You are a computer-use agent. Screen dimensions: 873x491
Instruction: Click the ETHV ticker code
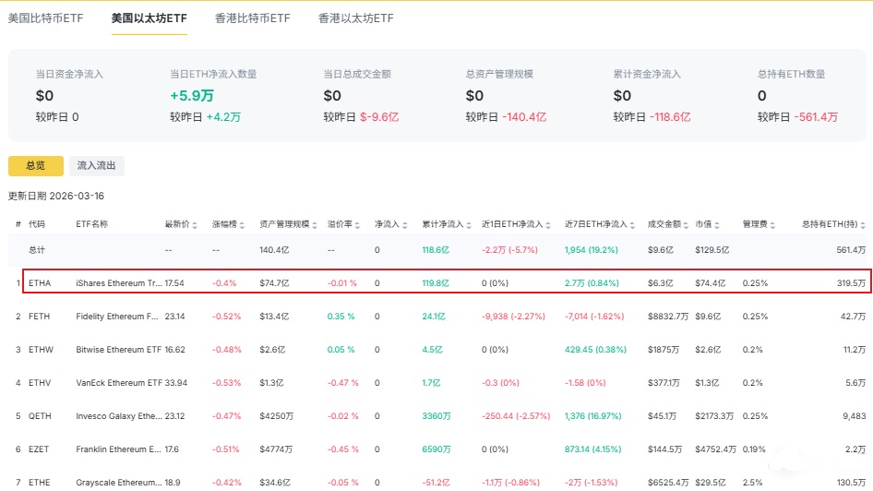[40, 383]
